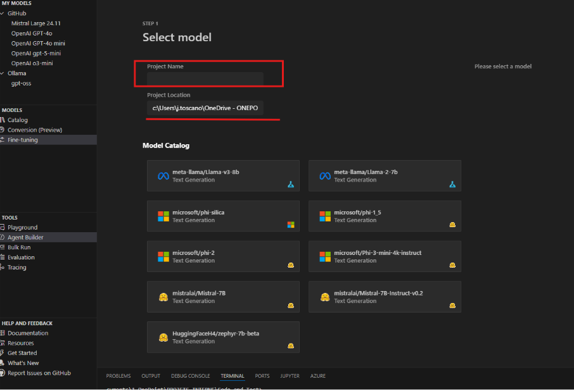Select the meta-llama/Llama-v3-8b model name
Image resolution: width=574 pixels, height=391 pixels.
206,172
